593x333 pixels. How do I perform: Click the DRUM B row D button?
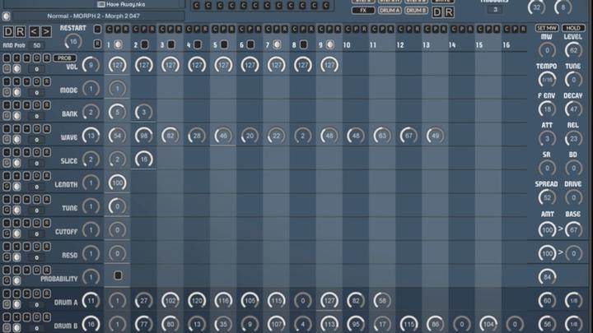[37, 317]
